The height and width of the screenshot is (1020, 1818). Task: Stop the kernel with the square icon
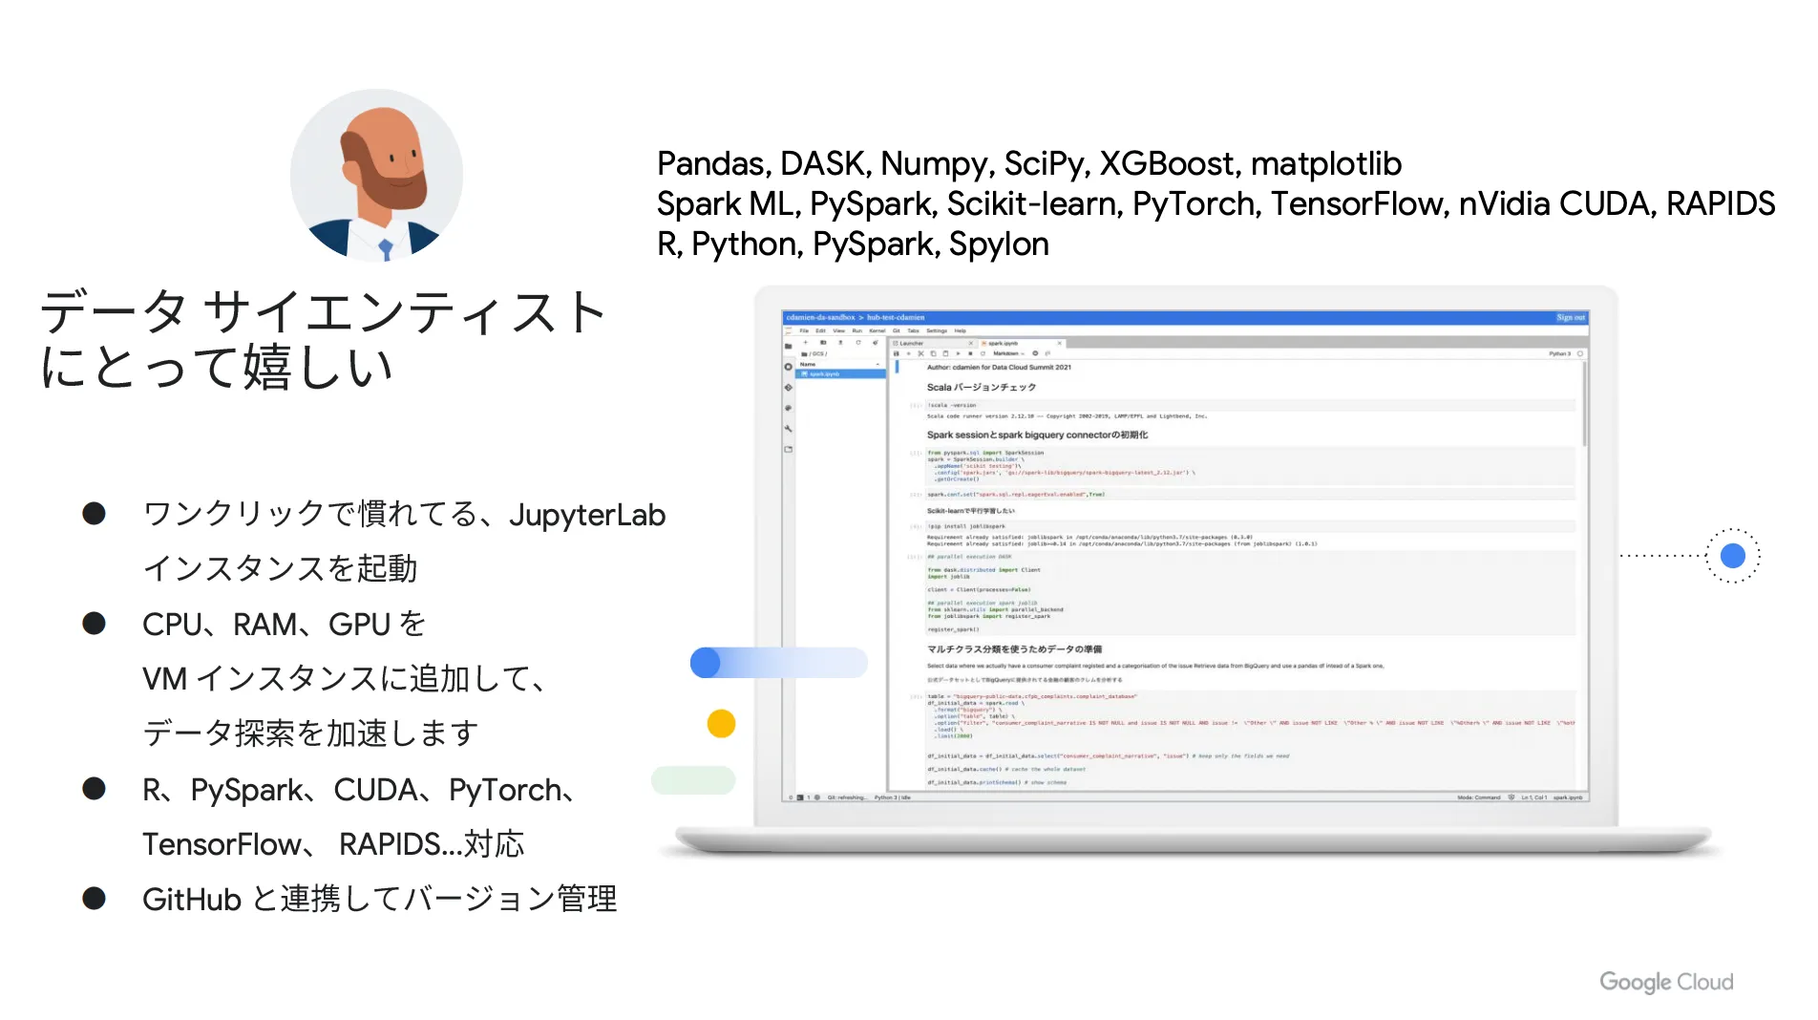[x=970, y=353]
